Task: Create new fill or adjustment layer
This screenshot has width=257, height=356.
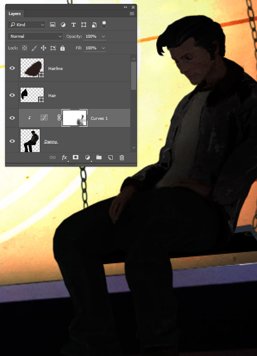Action: tap(87, 157)
